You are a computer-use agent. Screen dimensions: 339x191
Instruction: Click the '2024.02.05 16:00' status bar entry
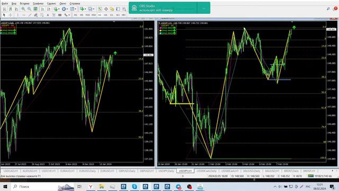(218, 176)
